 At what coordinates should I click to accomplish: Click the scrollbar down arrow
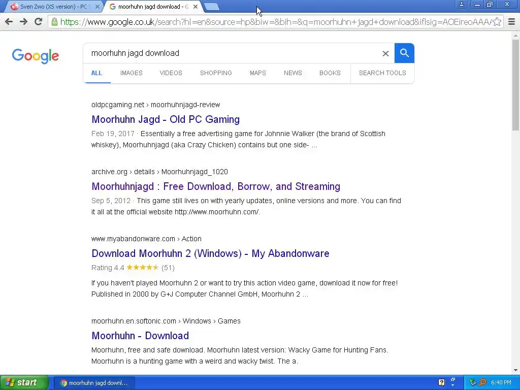point(515,370)
